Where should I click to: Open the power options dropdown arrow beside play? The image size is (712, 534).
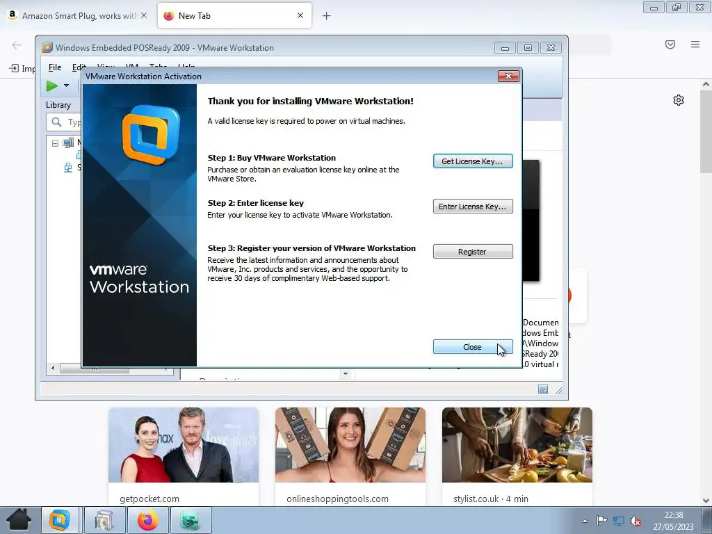coord(66,86)
